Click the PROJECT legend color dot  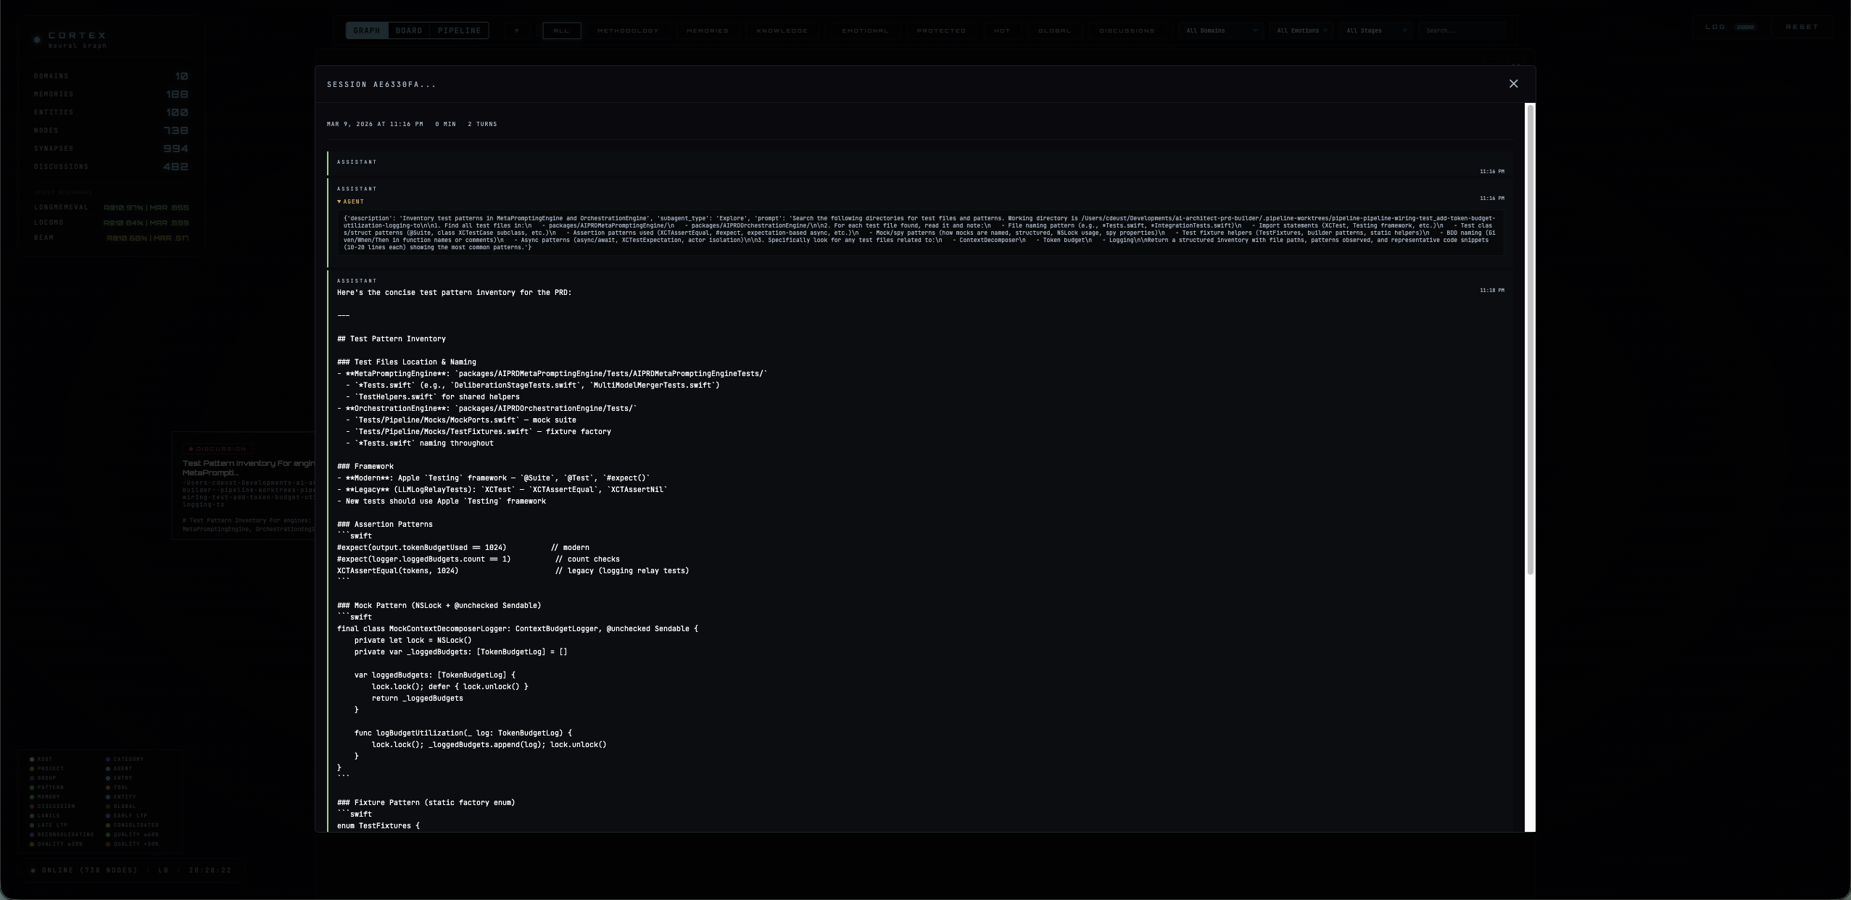tap(32, 769)
